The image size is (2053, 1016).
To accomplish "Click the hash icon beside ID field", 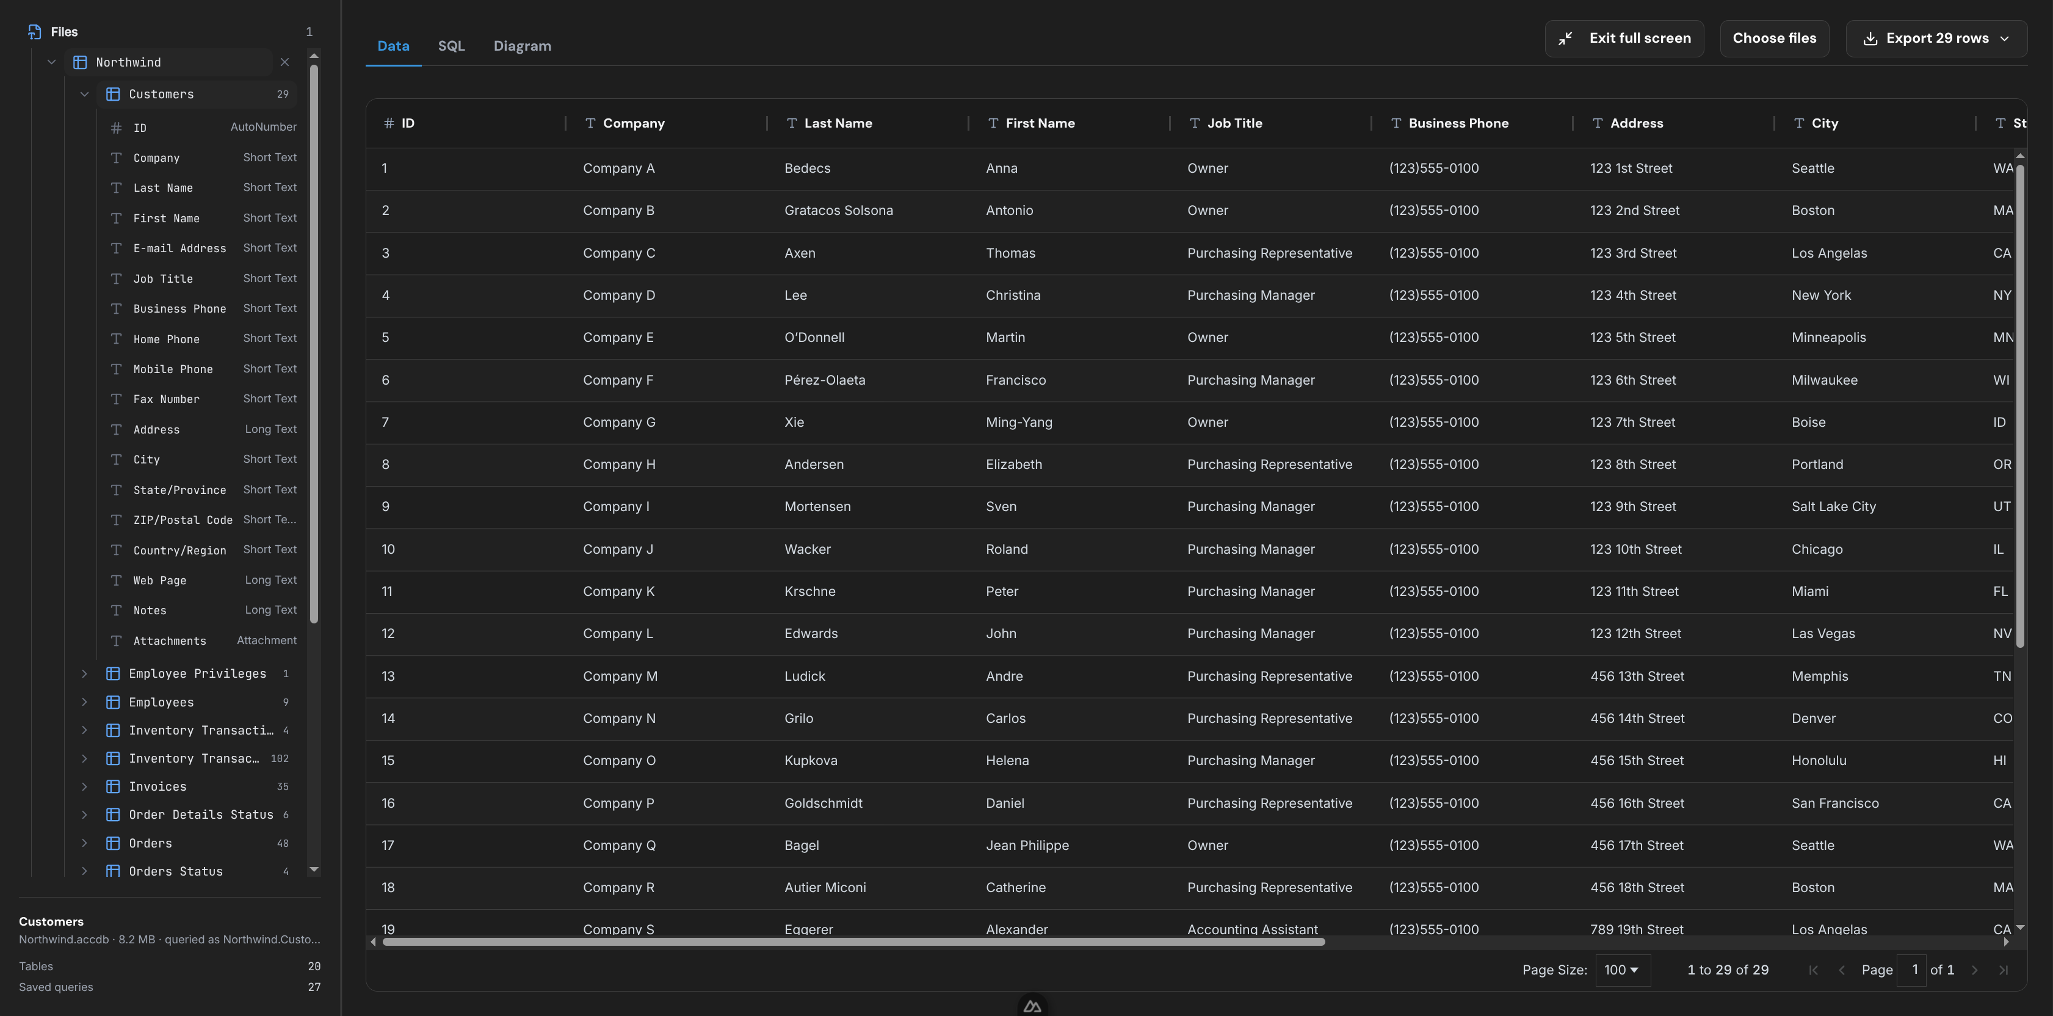I will 117,128.
